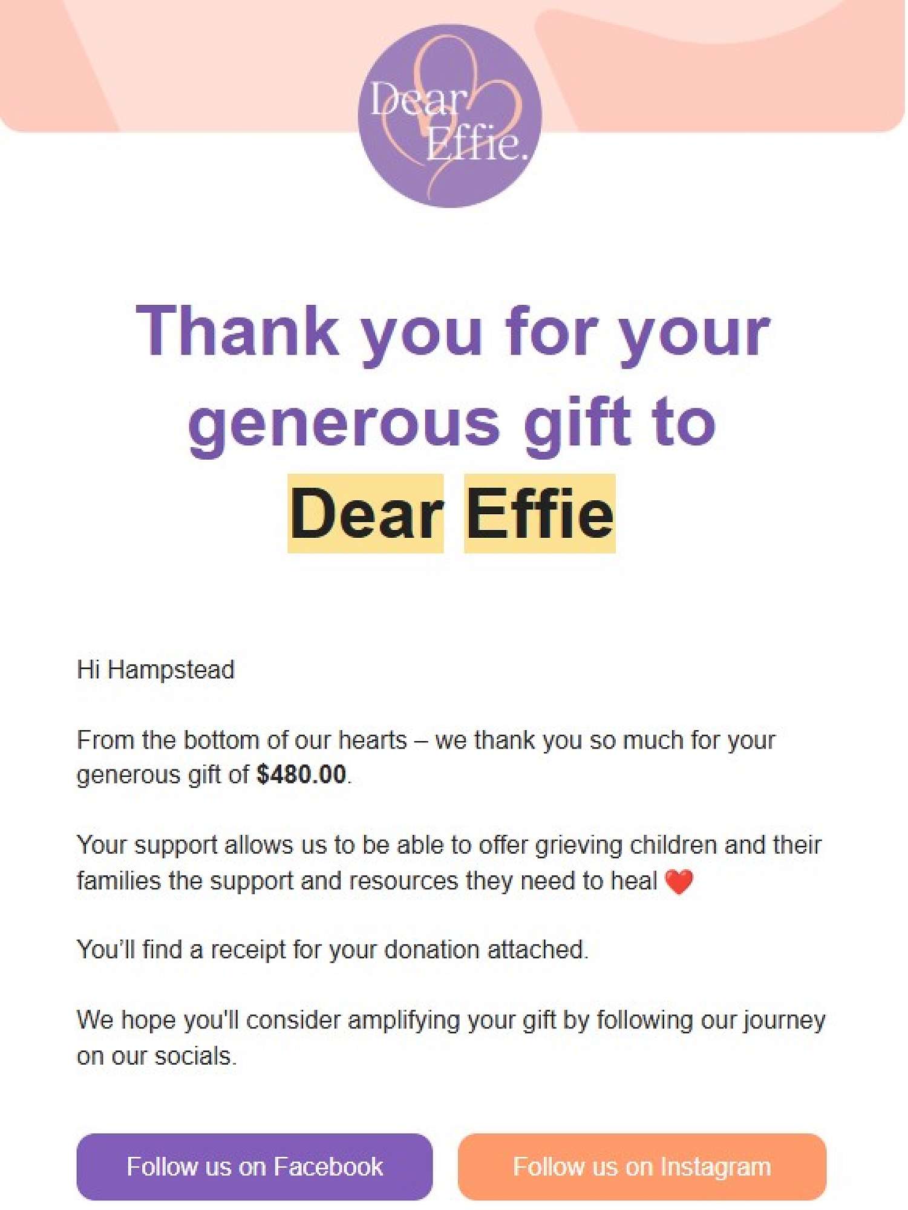Click the receipt for your donation sentence
908x1210 pixels.
[x=332, y=950]
